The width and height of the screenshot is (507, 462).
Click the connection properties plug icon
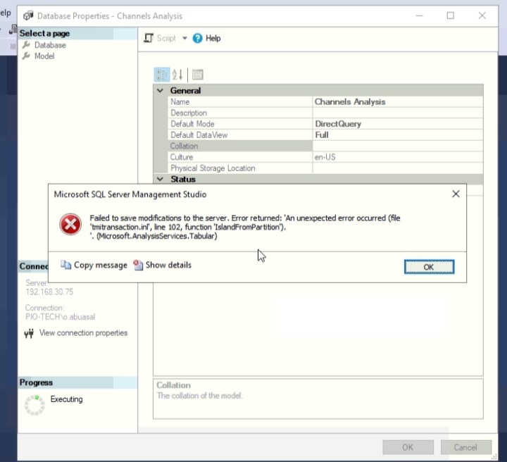pos(29,333)
